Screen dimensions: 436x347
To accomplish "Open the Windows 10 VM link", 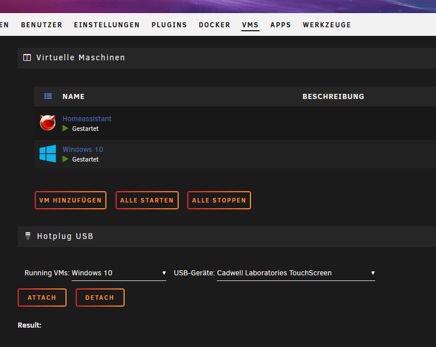I will [x=83, y=150].
